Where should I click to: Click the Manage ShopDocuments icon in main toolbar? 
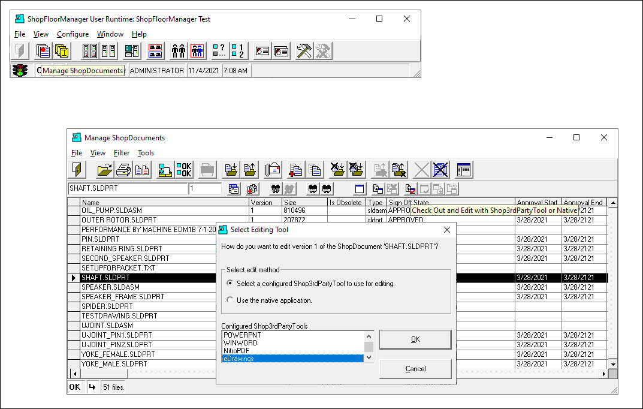coord(43,51)
